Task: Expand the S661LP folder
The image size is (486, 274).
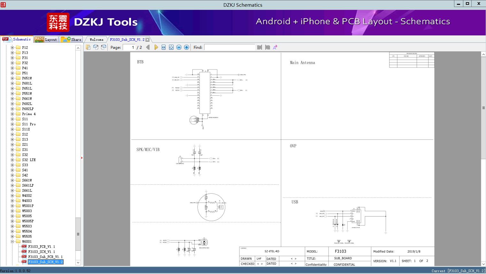Action: 12,185
